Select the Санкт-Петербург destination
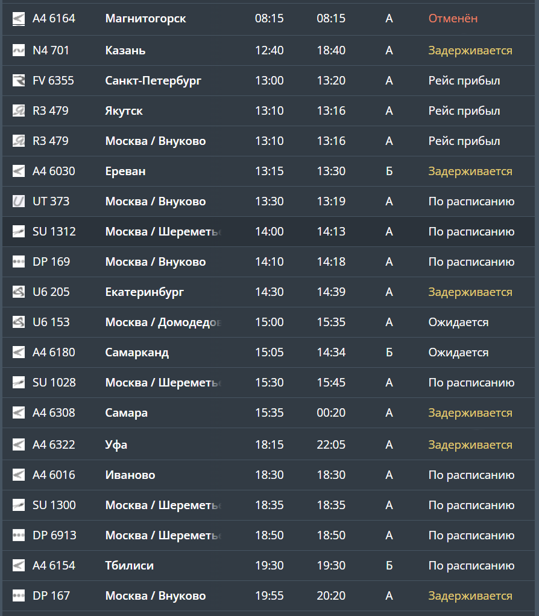 pyautogui.click(x=153, y=81)
